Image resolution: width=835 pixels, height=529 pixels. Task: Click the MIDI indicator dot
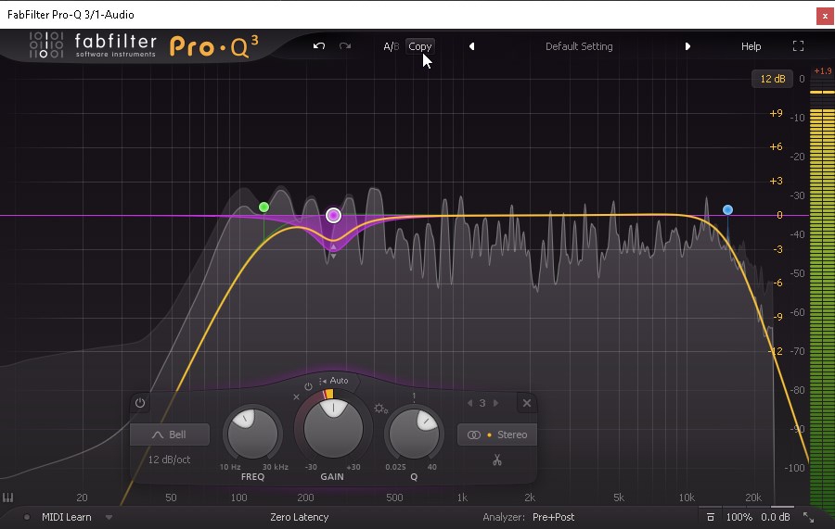[27, 517]
